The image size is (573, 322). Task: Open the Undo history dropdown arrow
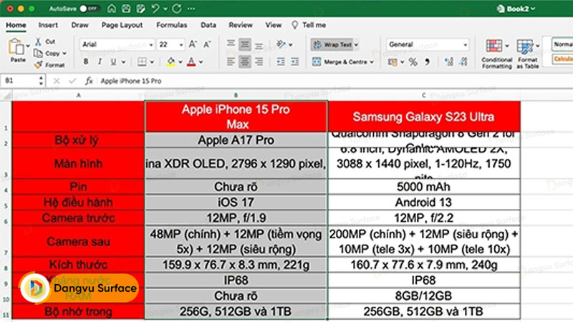click(x=165, y=9)
